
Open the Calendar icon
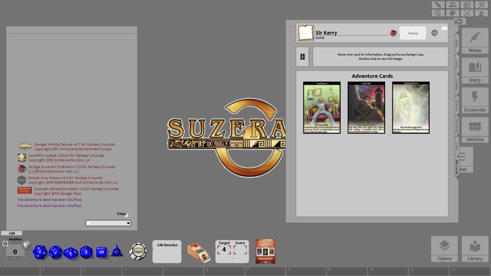point(466,5)
